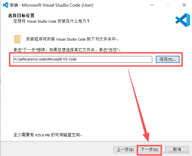Click the question about where to install Visual Studio Code
The height and width of the screenshot is (156, 192).
52,21
